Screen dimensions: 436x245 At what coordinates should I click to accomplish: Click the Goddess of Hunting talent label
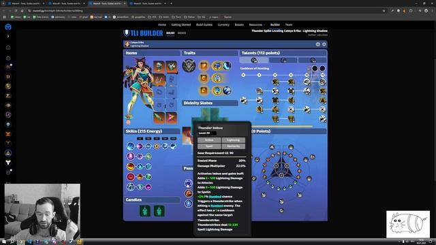tap(254, 68)
